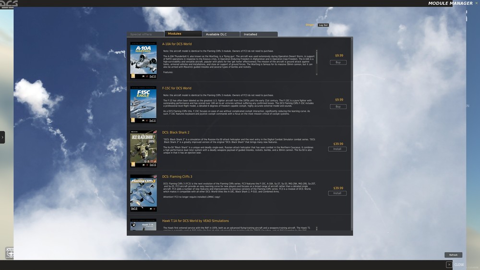
Task: Click the Refresh button
Action: pyautogui.click(x=454, y=255)
